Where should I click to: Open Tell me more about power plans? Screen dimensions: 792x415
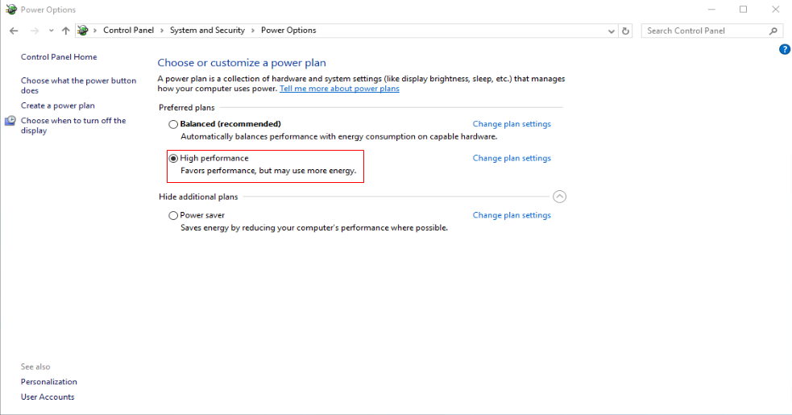[339, 89]
